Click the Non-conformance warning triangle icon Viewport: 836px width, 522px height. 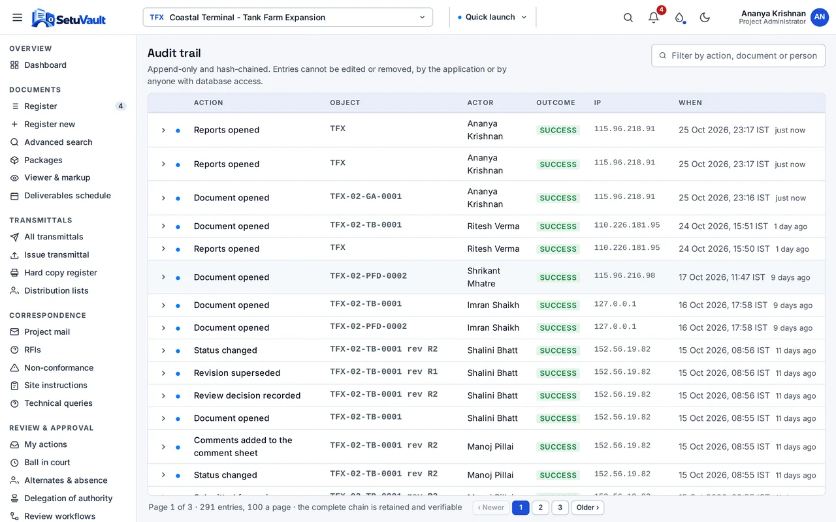tap(14, 368)
